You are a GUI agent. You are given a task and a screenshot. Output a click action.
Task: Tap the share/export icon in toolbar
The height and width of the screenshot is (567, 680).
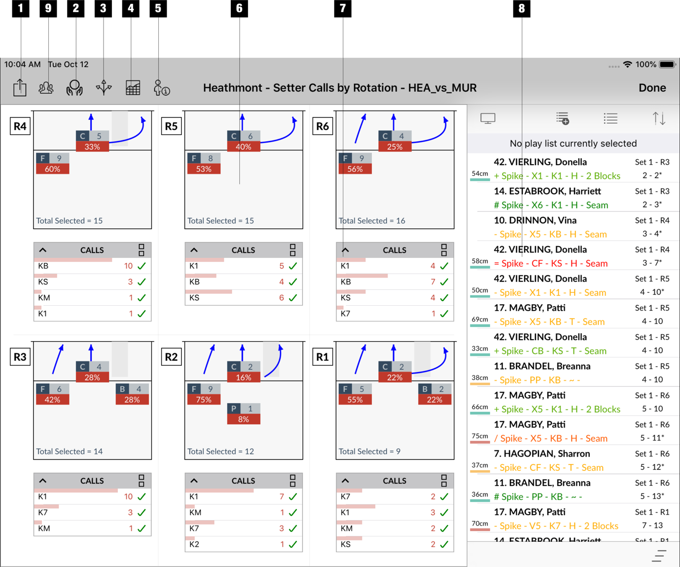[20, 88]
